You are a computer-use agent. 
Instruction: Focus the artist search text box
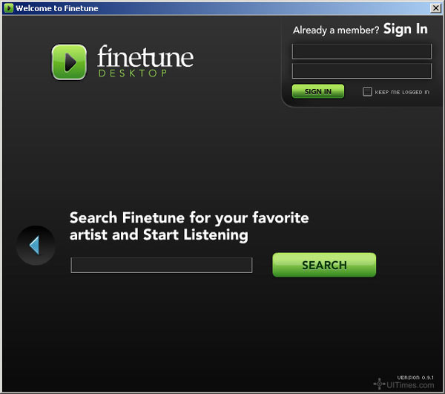pyautogui.click(x=162, y=265)
